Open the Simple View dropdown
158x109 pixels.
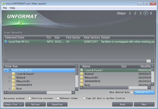(14, 104)
